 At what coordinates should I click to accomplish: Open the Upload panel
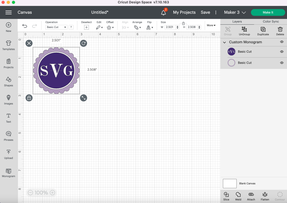[x=8, y=154]
